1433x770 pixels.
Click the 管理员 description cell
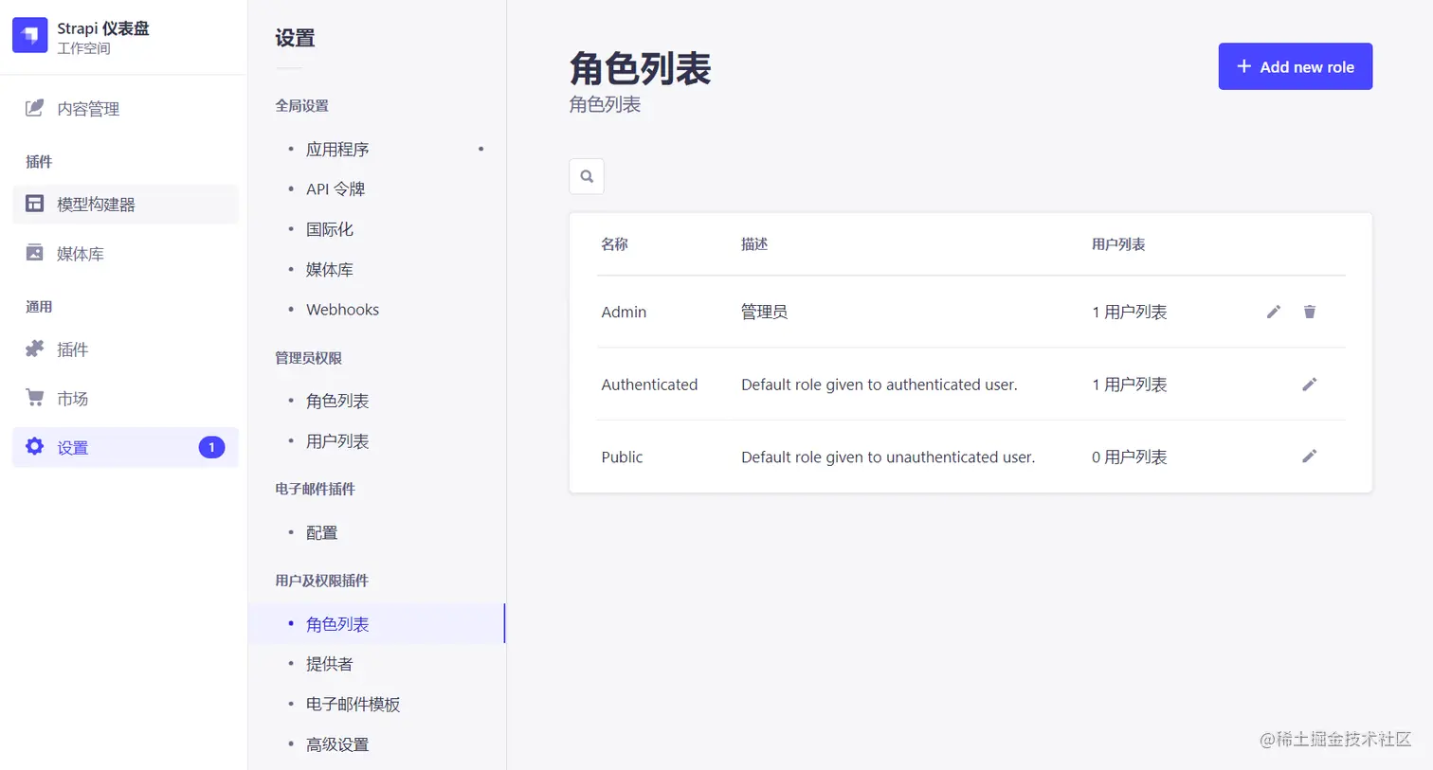(764, 312)
